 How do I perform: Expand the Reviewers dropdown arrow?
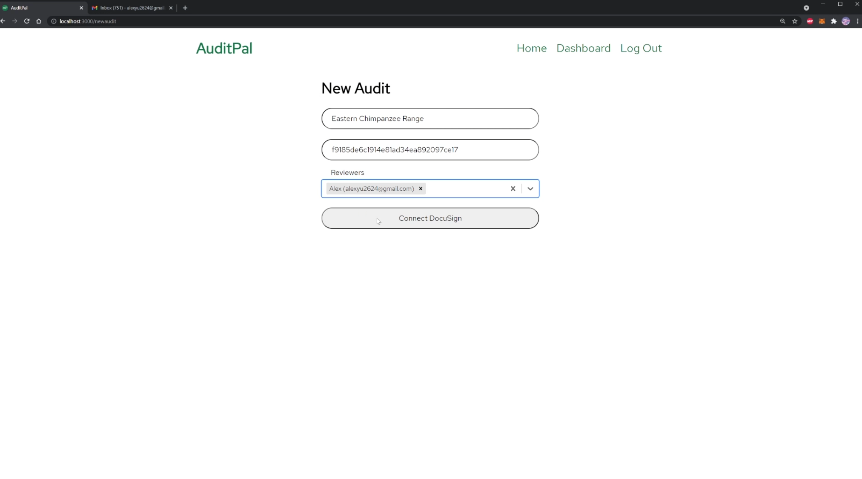click(530, 189)
